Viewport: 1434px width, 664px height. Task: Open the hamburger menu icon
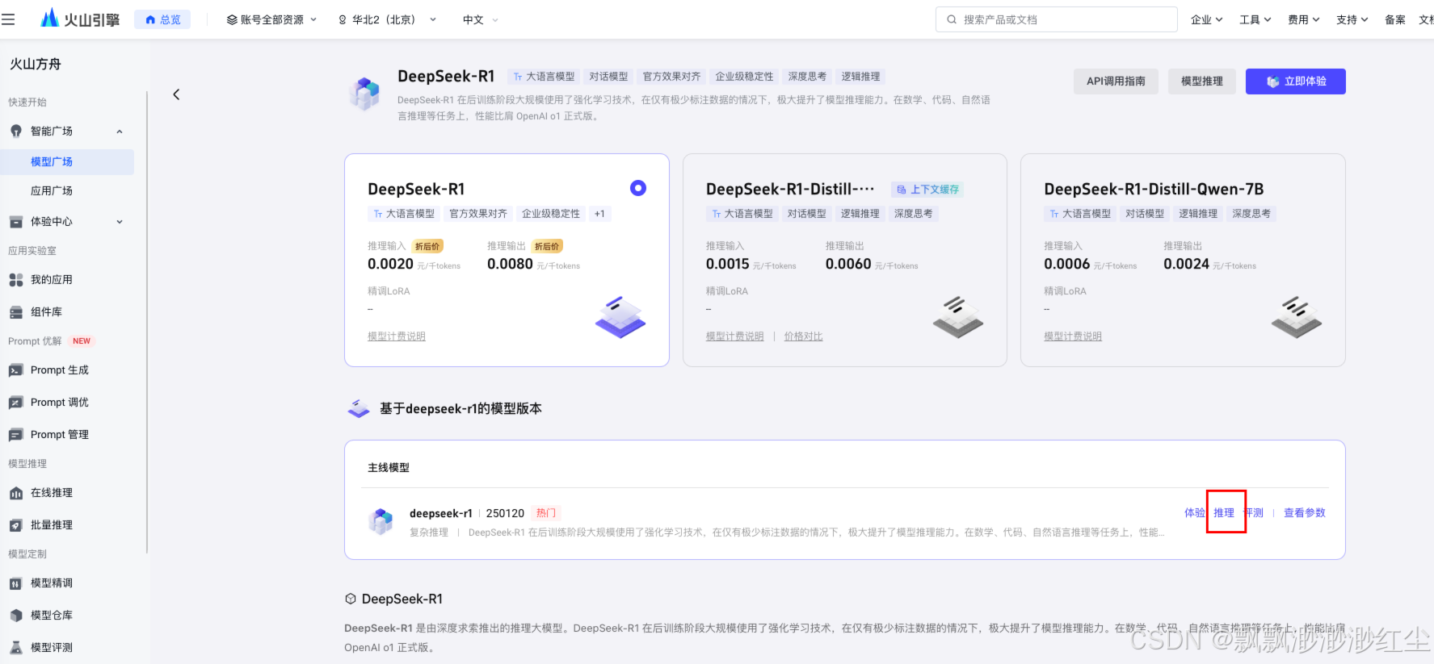tap(8, 19)
